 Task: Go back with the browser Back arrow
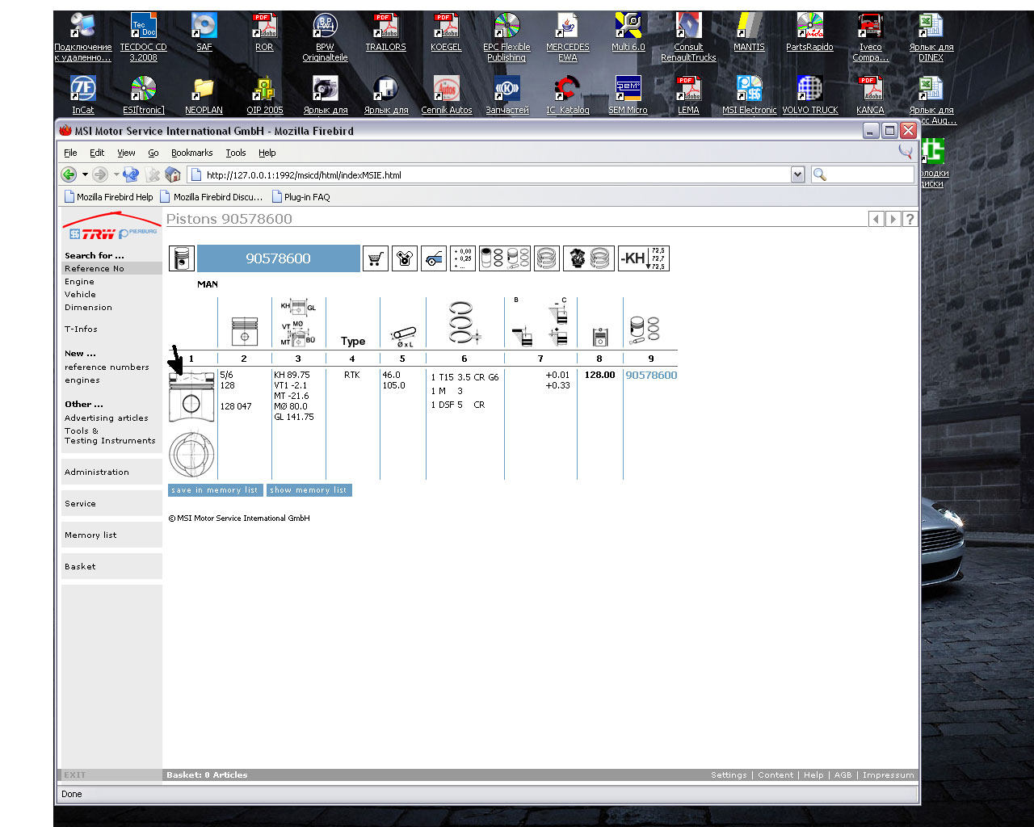pyautogui.click(x=69, y=174)
